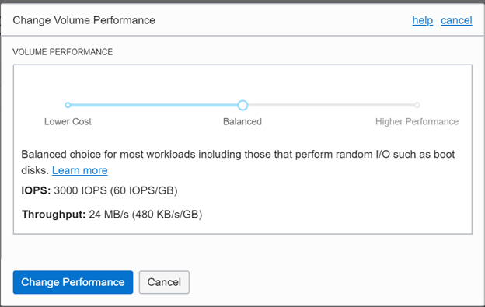
Task: Open the help link in the dialog header
Action: [x=423, y=20]
